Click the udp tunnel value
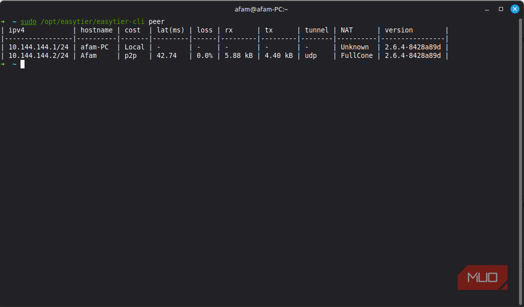The height and width of the screenshot is (307, 524). click(311, 56)
